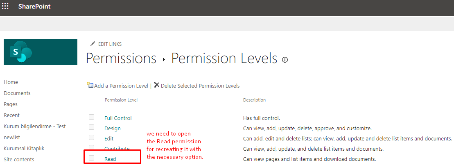Click the info icon after Permission Levels

coord(285,60)
